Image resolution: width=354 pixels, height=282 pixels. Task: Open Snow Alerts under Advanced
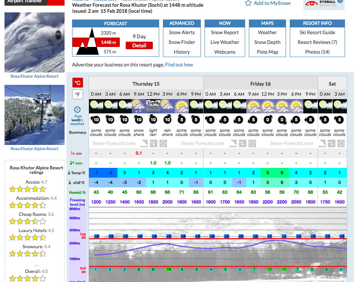tap(182, 33)
